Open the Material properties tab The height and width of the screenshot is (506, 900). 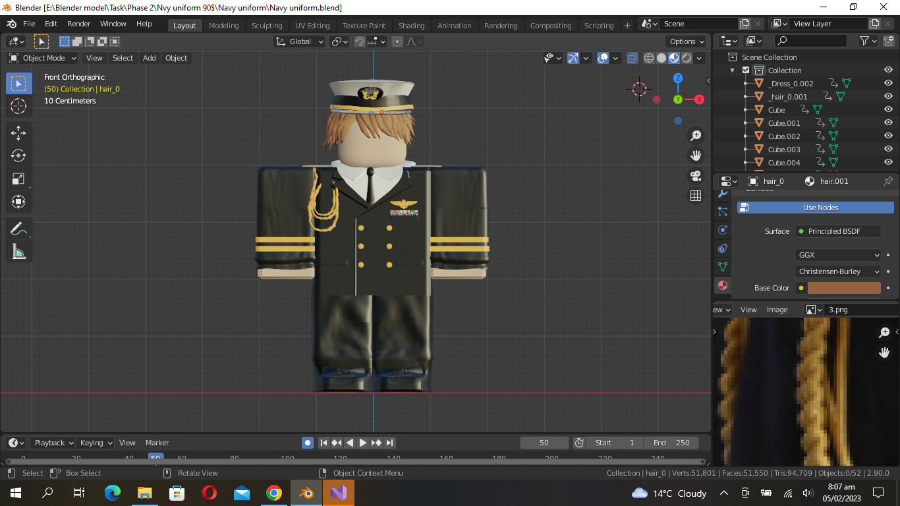(723, 285)
